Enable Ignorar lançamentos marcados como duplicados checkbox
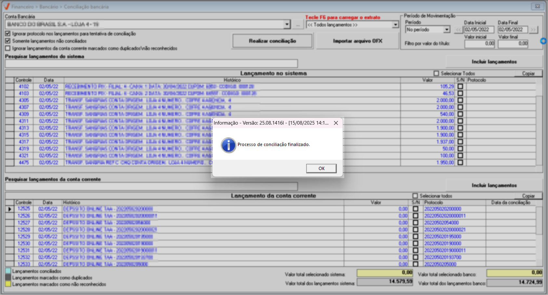 [x=8, y=48]
